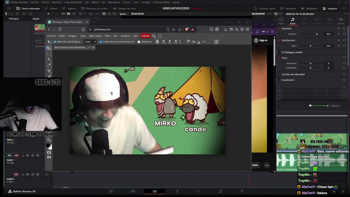Open the Filtro menu in Photopea
This screenshot has height=197, width=350.
coord(107,36)
